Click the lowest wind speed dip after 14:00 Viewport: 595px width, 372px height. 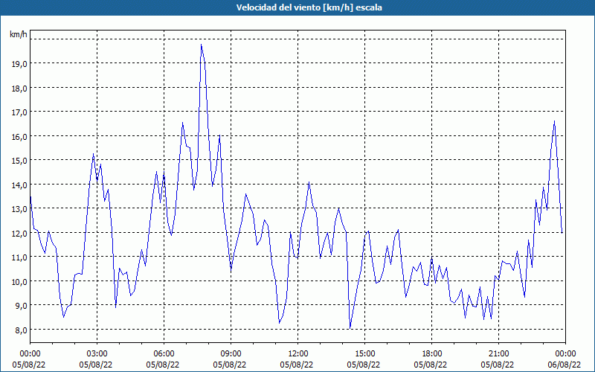pyautogui.click(x=350, y=328)
